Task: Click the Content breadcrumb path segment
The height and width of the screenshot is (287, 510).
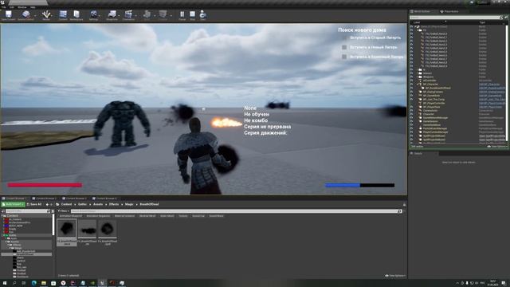Action: [x=66, y=204]
